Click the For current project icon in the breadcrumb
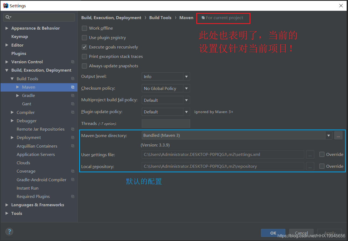Screen dimensions: 348x241 203,18
